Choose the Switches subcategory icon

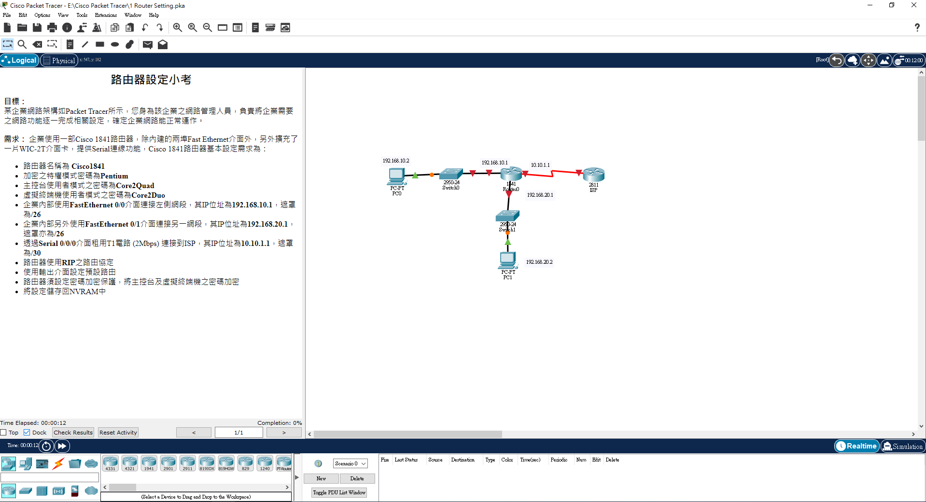pos(26,491)
